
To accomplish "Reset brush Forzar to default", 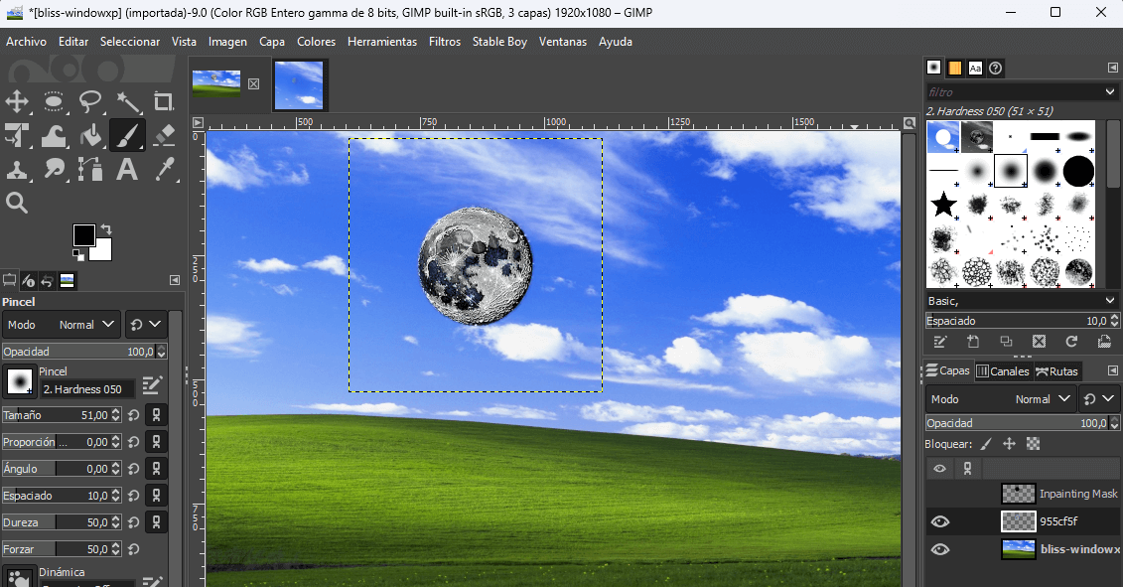I will pos(134,549).
